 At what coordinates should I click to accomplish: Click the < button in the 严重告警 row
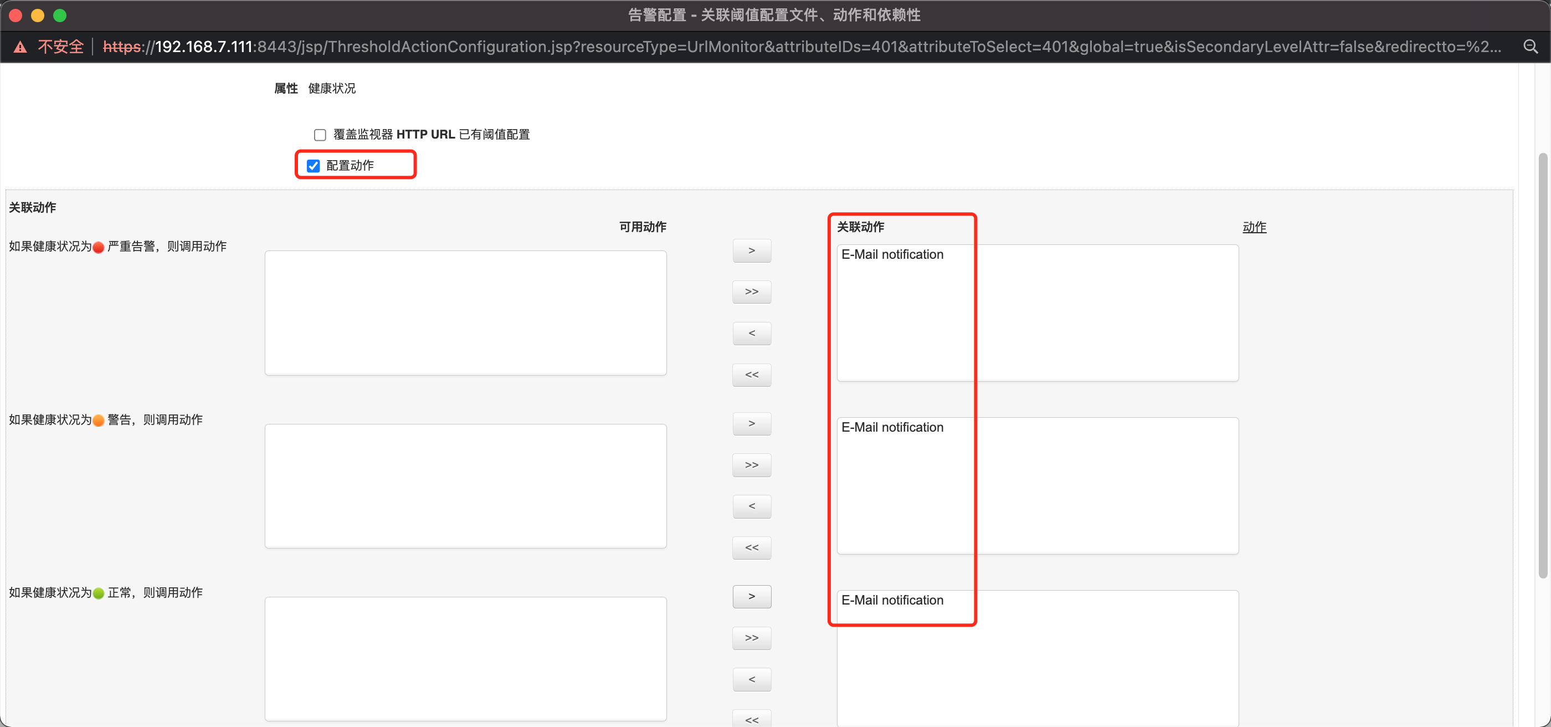pos(752,334)
